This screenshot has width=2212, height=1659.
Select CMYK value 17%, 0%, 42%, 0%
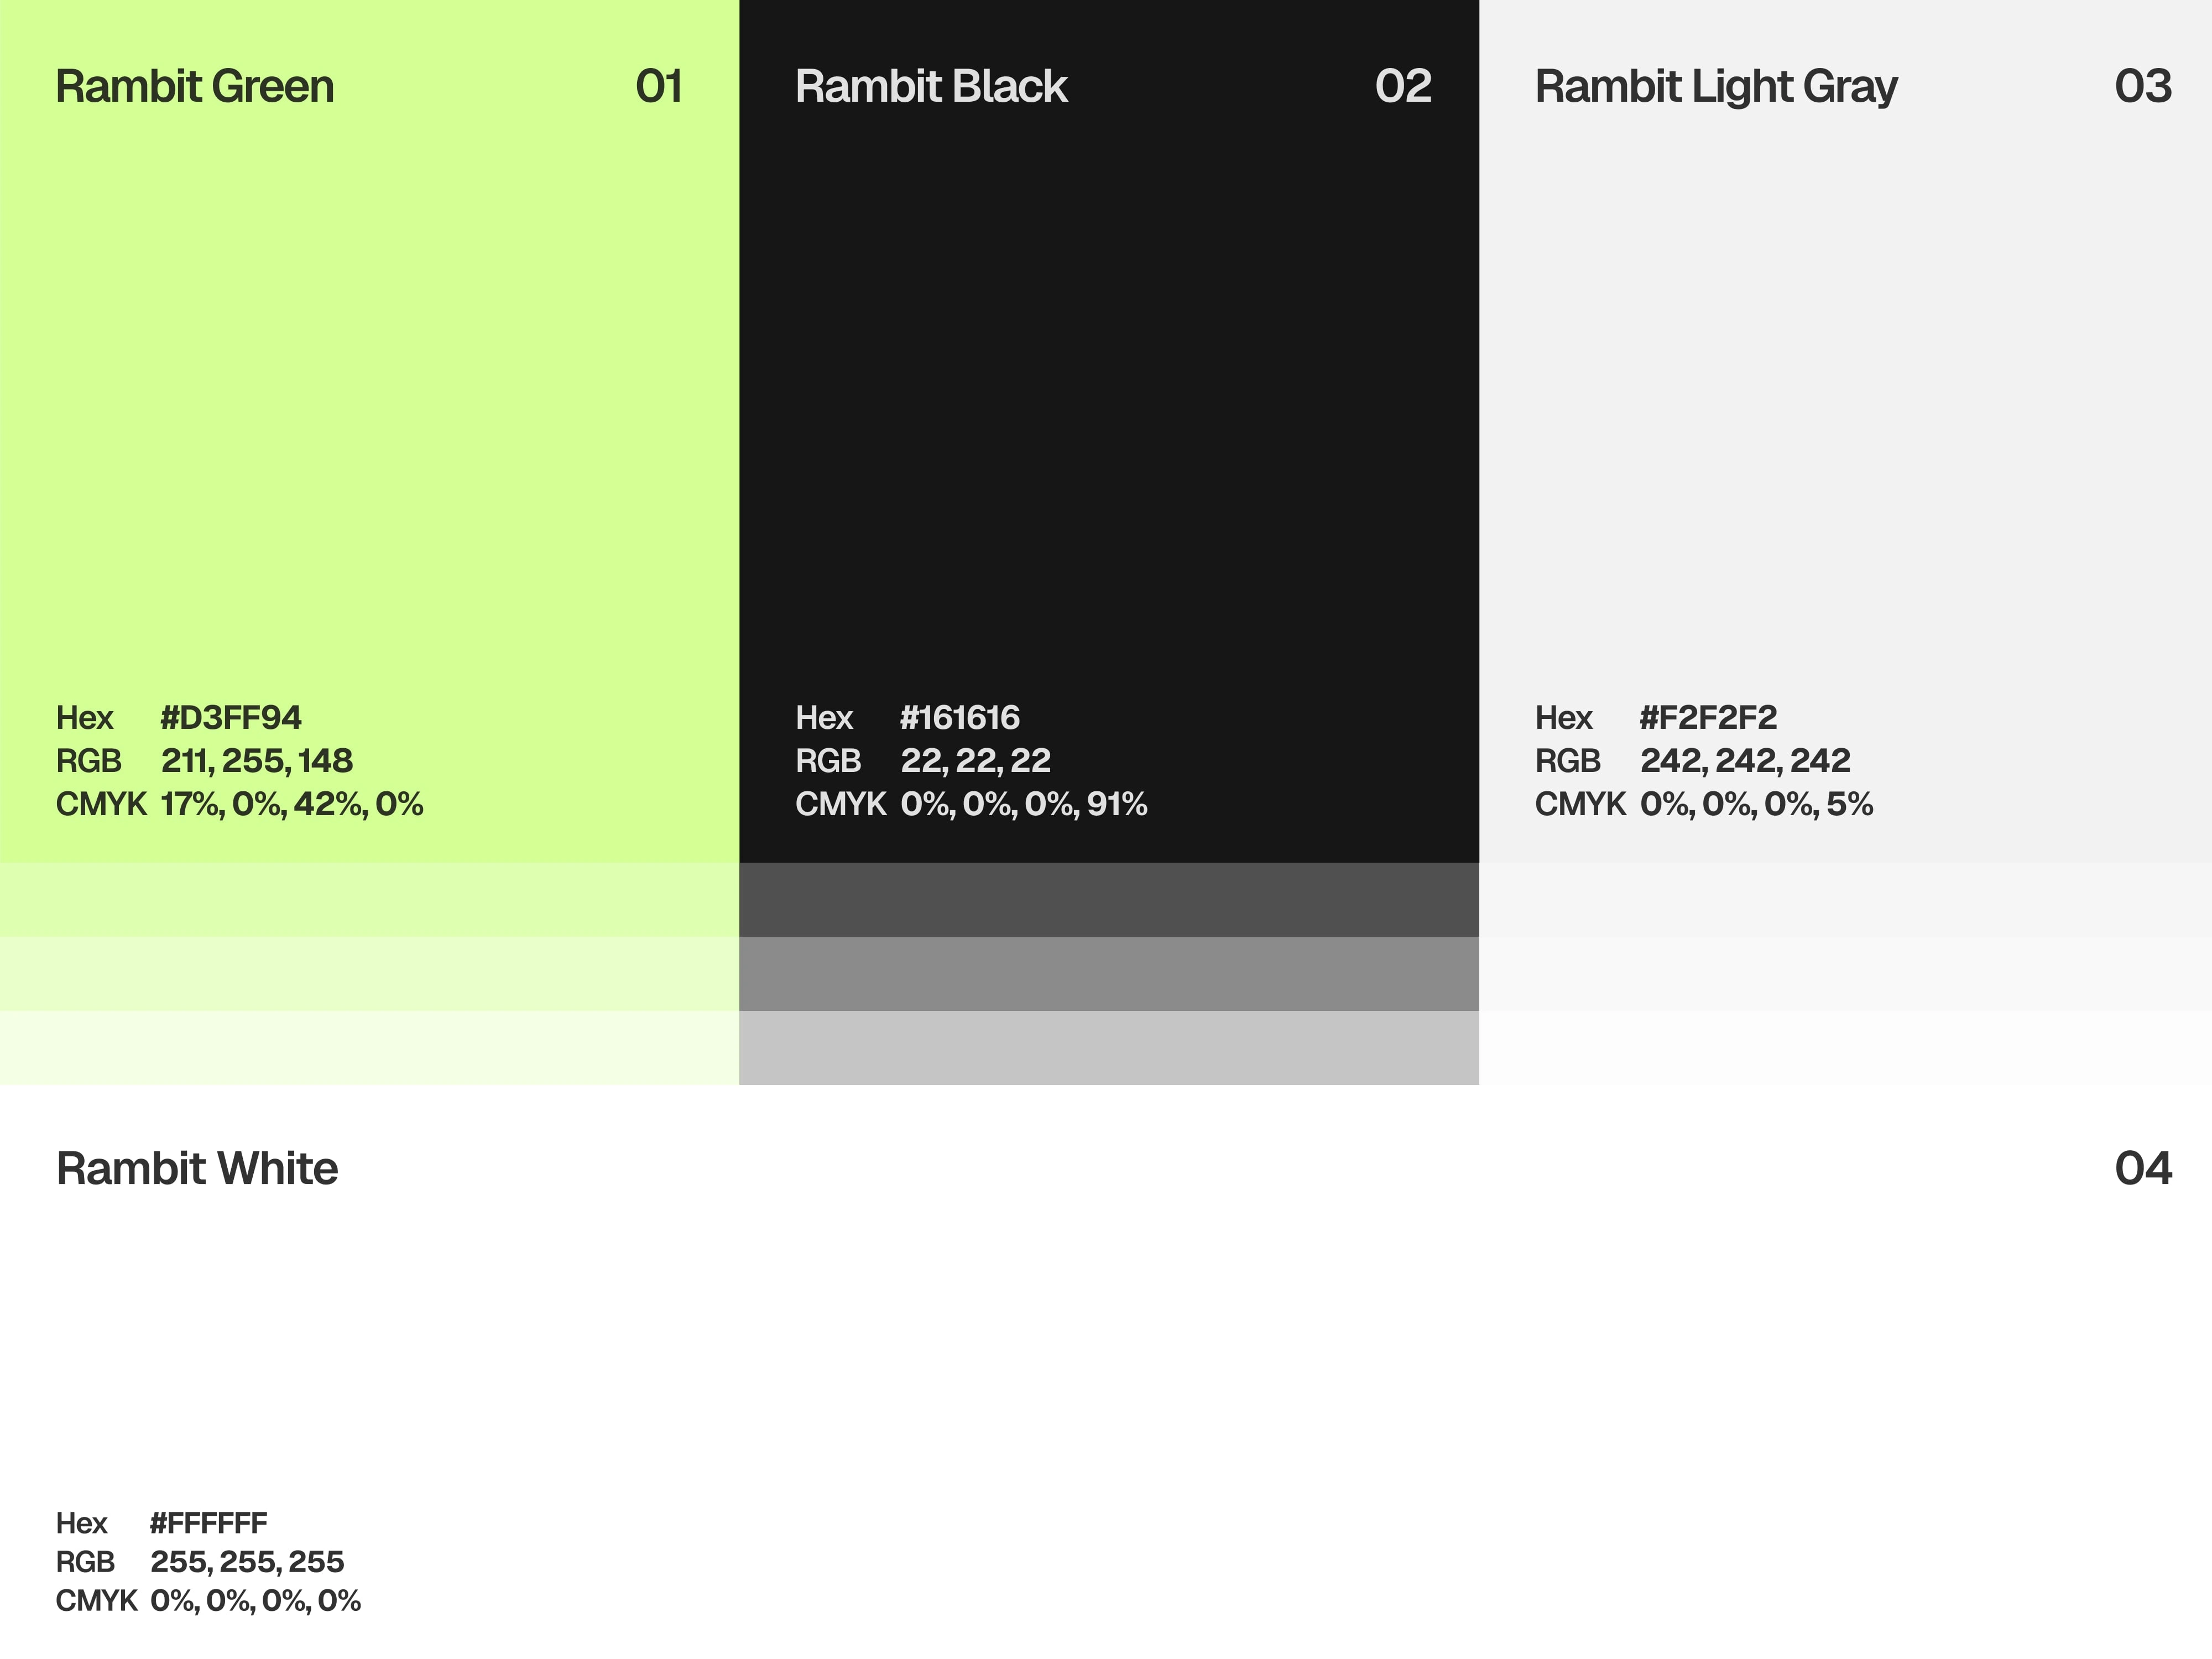(292, 804)
